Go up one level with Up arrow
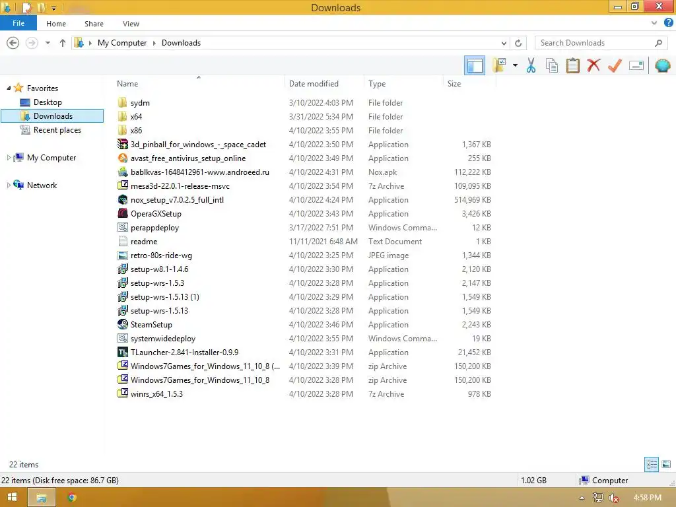 pyautogui.click(x=63, y=43)
